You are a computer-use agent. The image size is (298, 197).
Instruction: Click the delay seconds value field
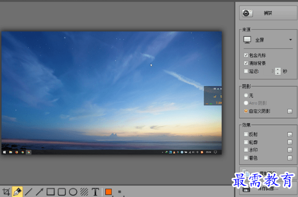[269, 71]
